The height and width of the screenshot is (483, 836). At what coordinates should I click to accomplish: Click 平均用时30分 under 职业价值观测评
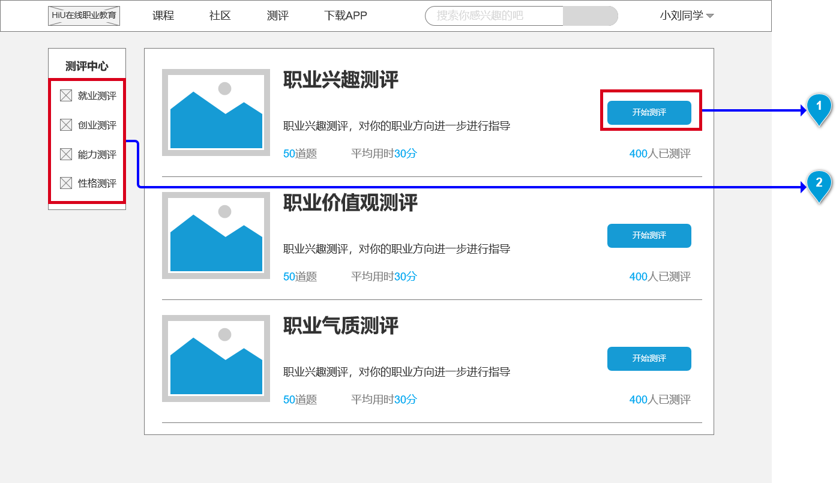[384, 277]
